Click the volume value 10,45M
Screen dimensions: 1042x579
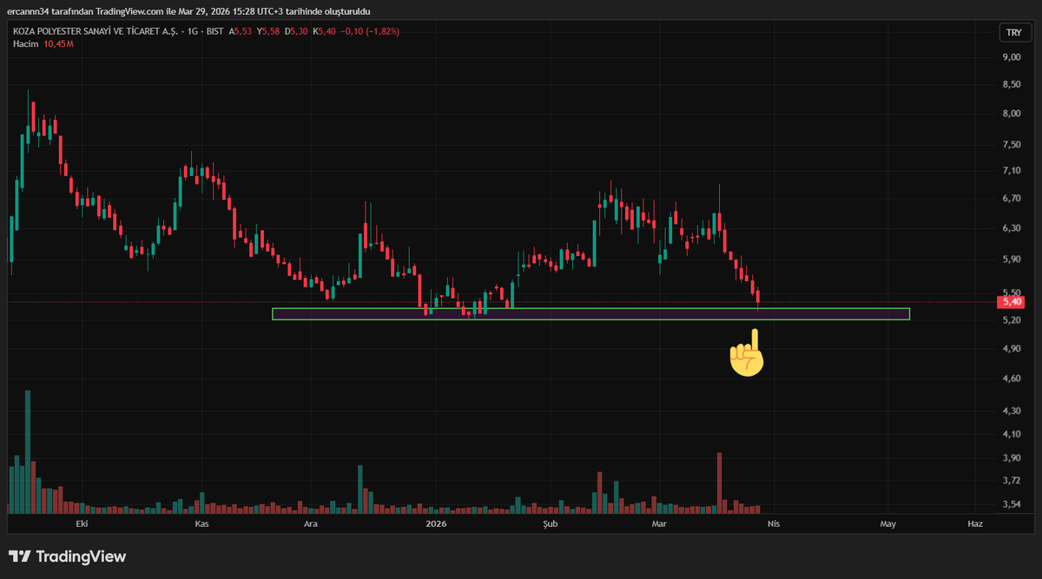coord(58,43)
